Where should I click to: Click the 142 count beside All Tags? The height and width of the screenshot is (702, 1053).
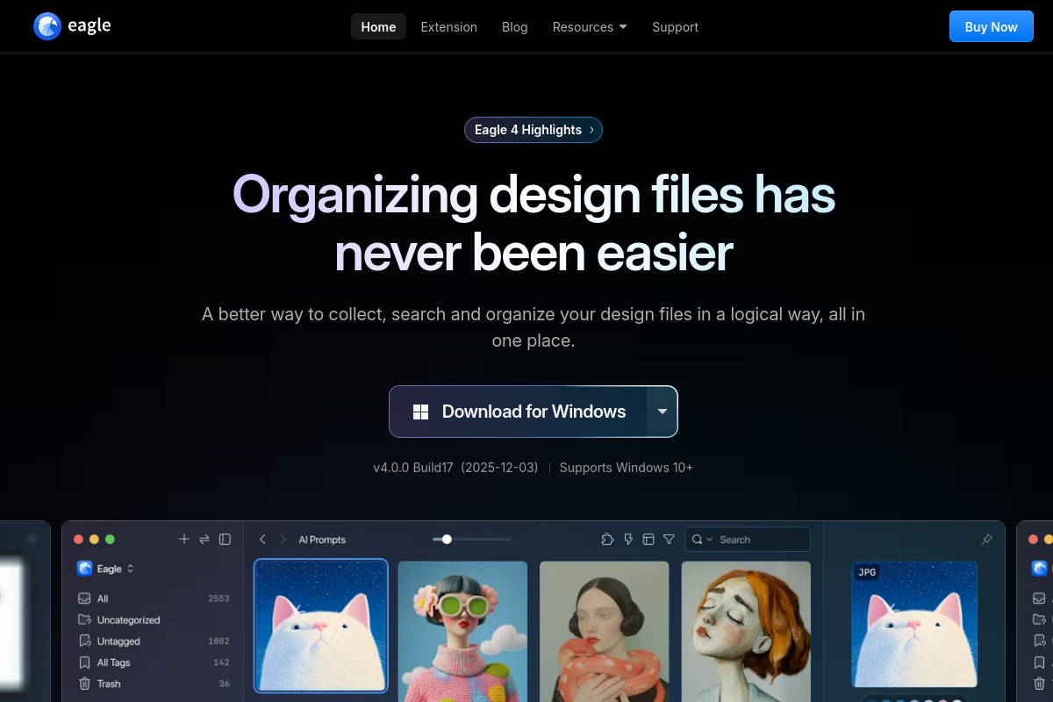pos(221,663)
